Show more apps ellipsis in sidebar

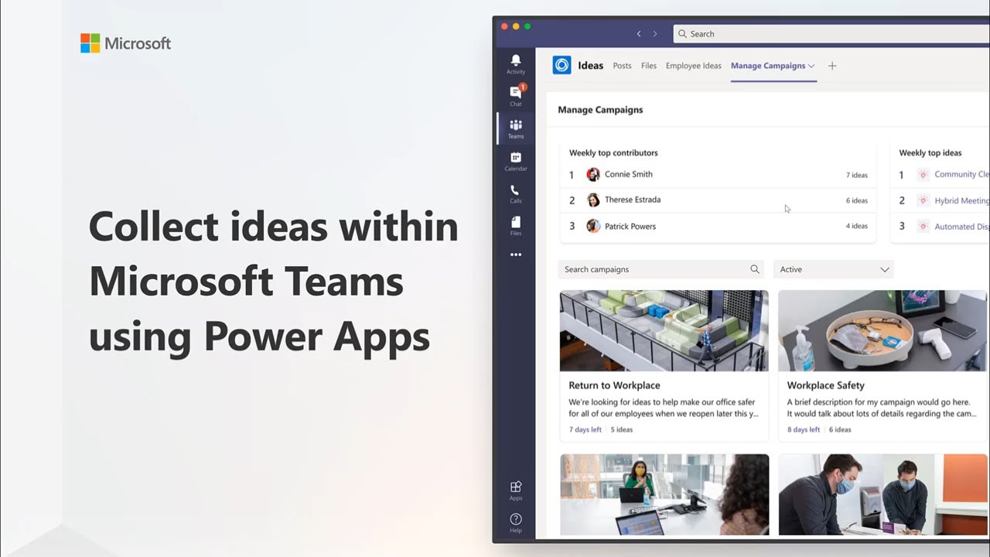[x=516, y=255]
